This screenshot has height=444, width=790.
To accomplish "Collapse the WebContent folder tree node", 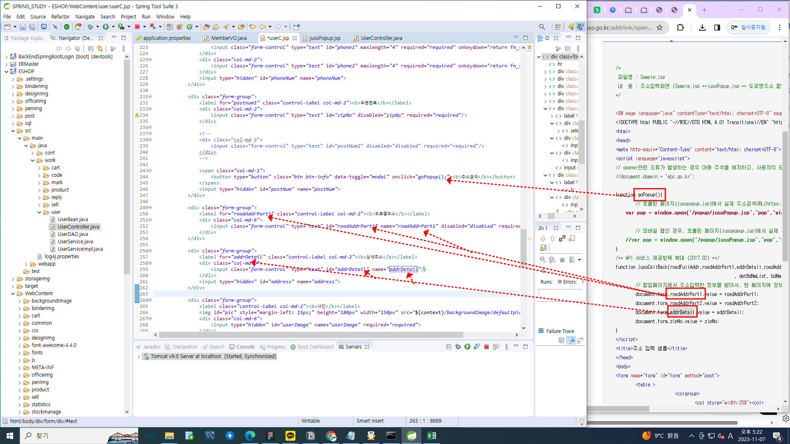I will click(x=13, y=294).
